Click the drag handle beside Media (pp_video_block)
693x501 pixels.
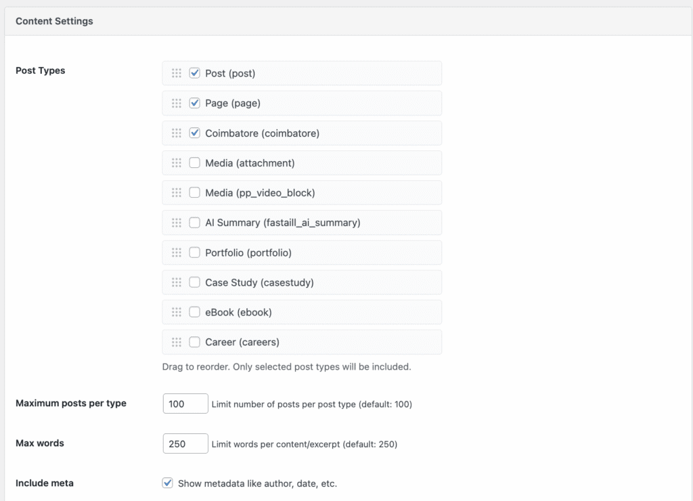point(177,192)
